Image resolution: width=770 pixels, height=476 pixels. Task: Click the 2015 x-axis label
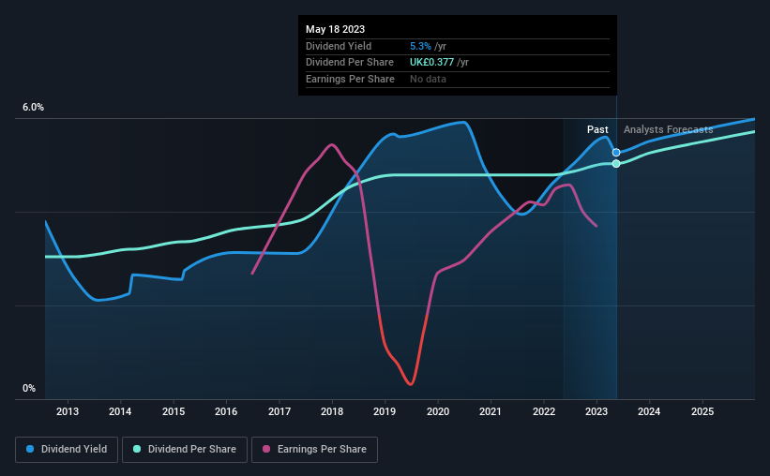pos(174,411)
